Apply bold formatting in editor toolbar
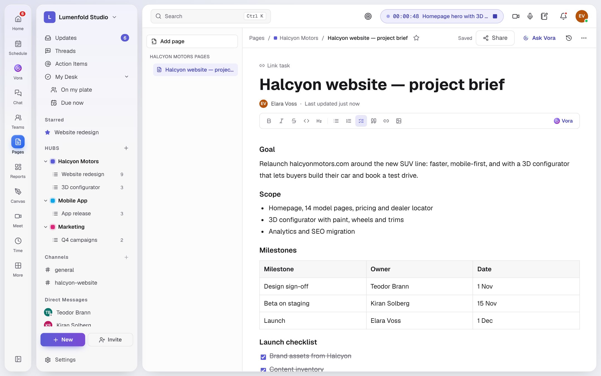This screenshot has width=601, height=376. coord(269,121)
